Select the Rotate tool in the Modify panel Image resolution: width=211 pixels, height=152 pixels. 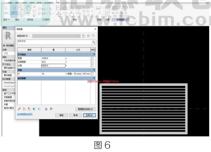pyautogui.click(x=71, y=14)
